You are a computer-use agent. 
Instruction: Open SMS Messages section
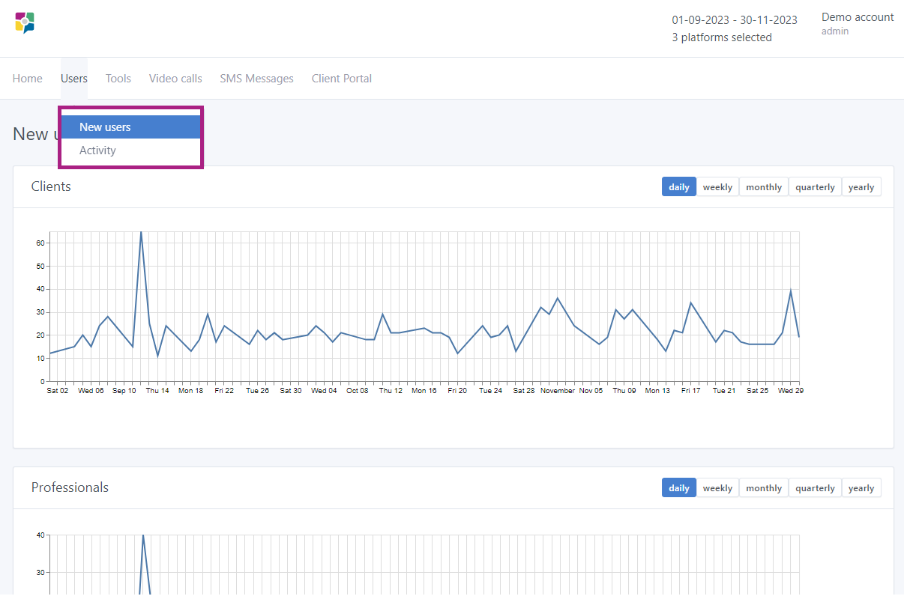coord(257,79)
